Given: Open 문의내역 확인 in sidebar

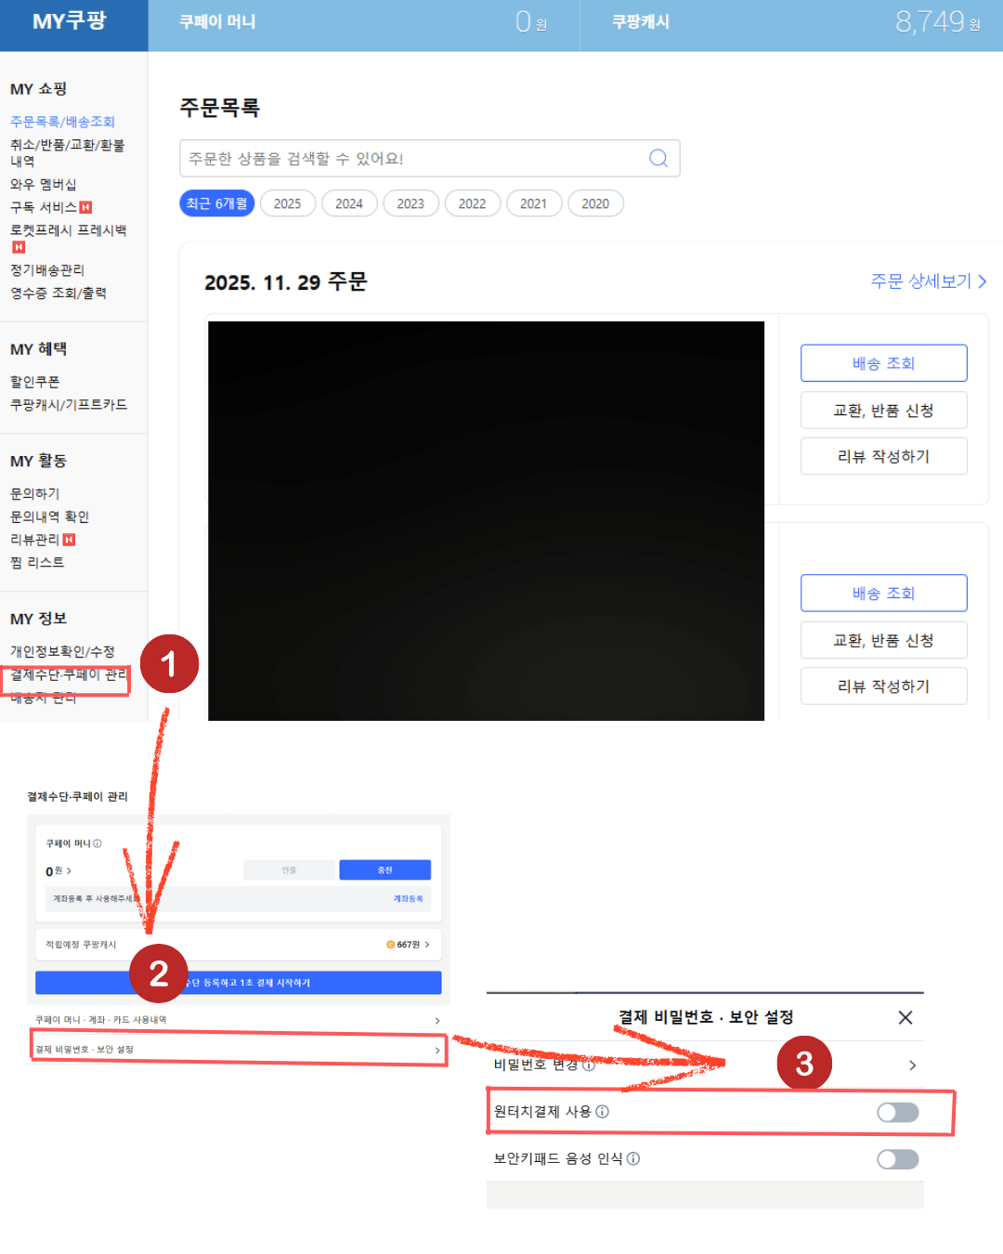Looking at the screenshot, I should (x=49, y=516).
